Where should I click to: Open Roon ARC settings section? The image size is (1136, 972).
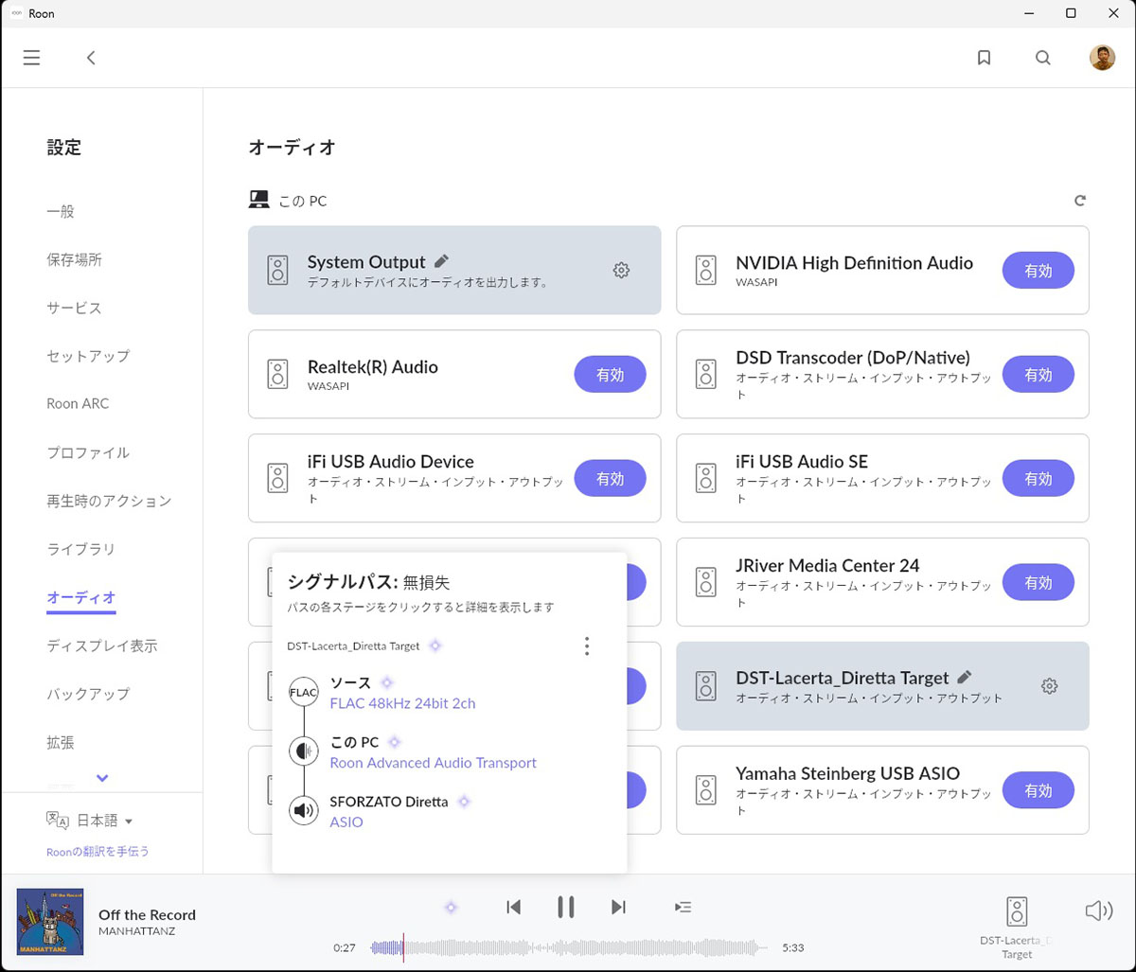(x=78, y=403)
